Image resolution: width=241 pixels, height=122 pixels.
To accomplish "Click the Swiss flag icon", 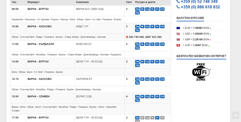I will coord(178,45).
